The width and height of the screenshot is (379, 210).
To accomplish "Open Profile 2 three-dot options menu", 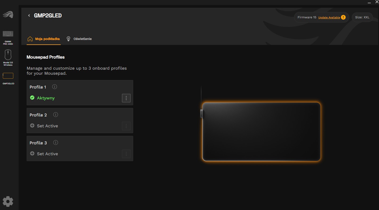I will [x=126, y=126].
